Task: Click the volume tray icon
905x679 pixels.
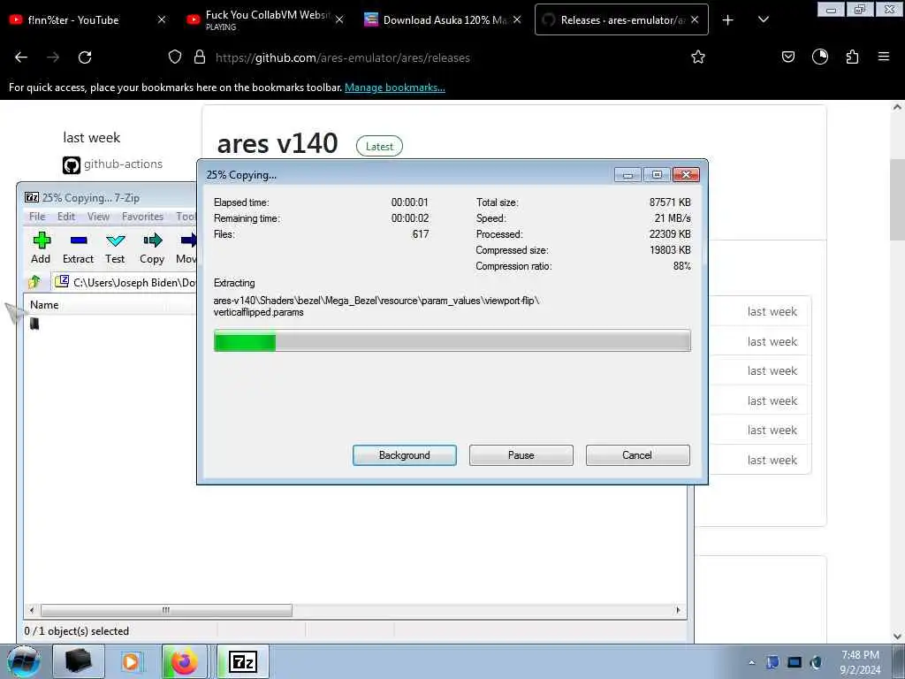Action: click(x=816, y=663)
